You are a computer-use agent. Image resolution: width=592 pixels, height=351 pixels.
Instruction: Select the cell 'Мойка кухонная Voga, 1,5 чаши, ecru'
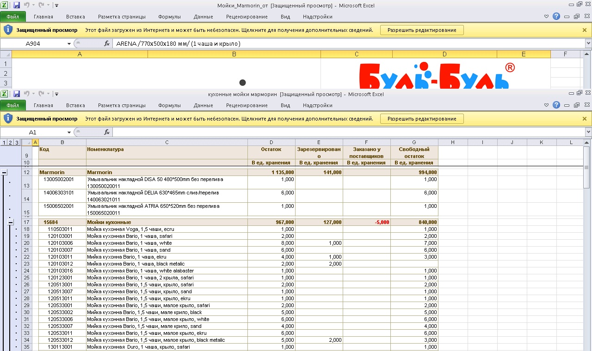click(x=167, y=229)
